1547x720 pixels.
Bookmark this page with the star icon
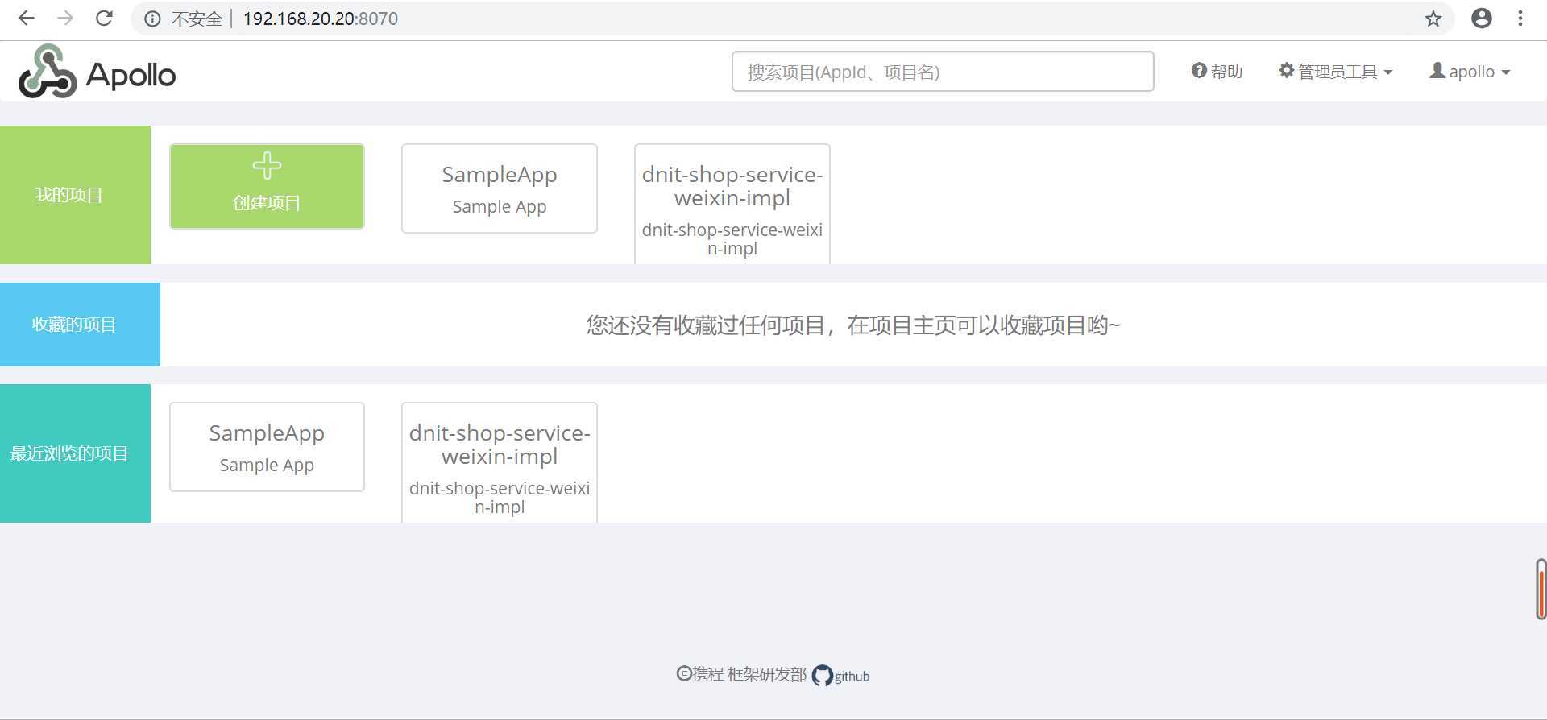point(1433,19)
